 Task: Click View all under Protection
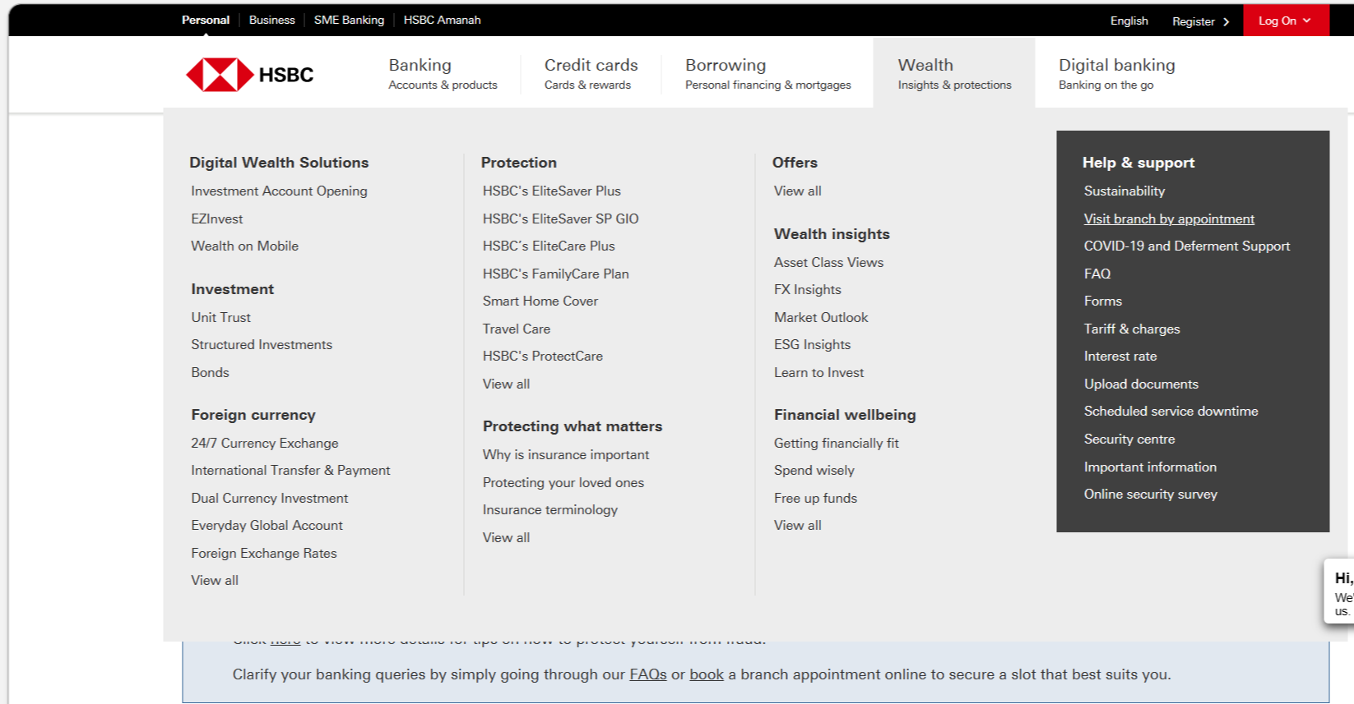[506, 384]
